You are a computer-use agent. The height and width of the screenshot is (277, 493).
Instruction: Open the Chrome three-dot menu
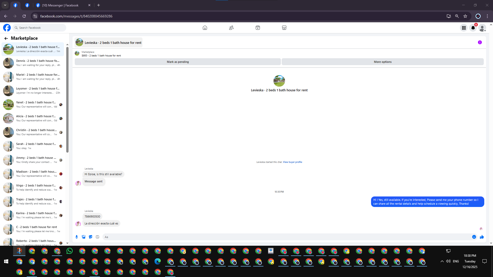pos(487,16)
